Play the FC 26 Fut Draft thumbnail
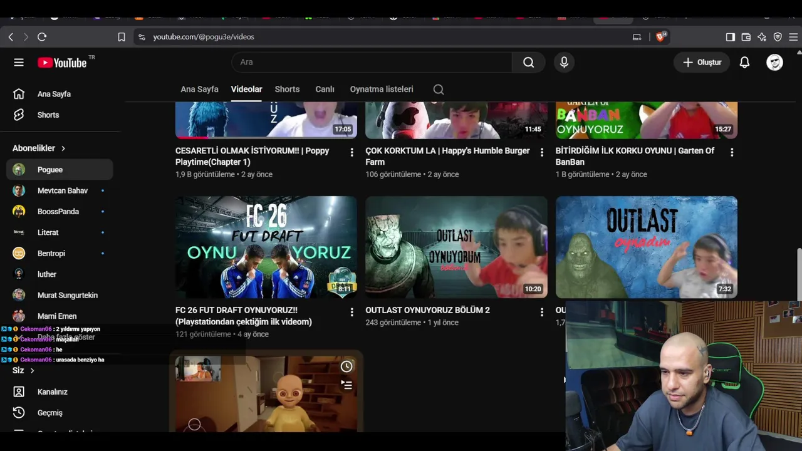This screenshot has height=451, width=802. point(266,247)
